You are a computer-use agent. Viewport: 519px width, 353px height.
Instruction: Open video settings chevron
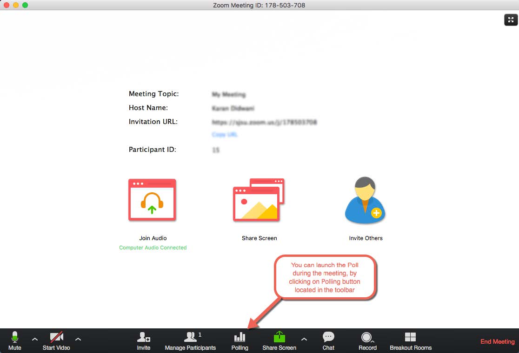78,340
